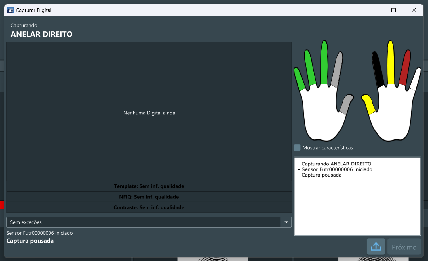The image size is (428, 261).
Task: Select the yellow middle finger on right hand
Action: click(x=391, y=62)
